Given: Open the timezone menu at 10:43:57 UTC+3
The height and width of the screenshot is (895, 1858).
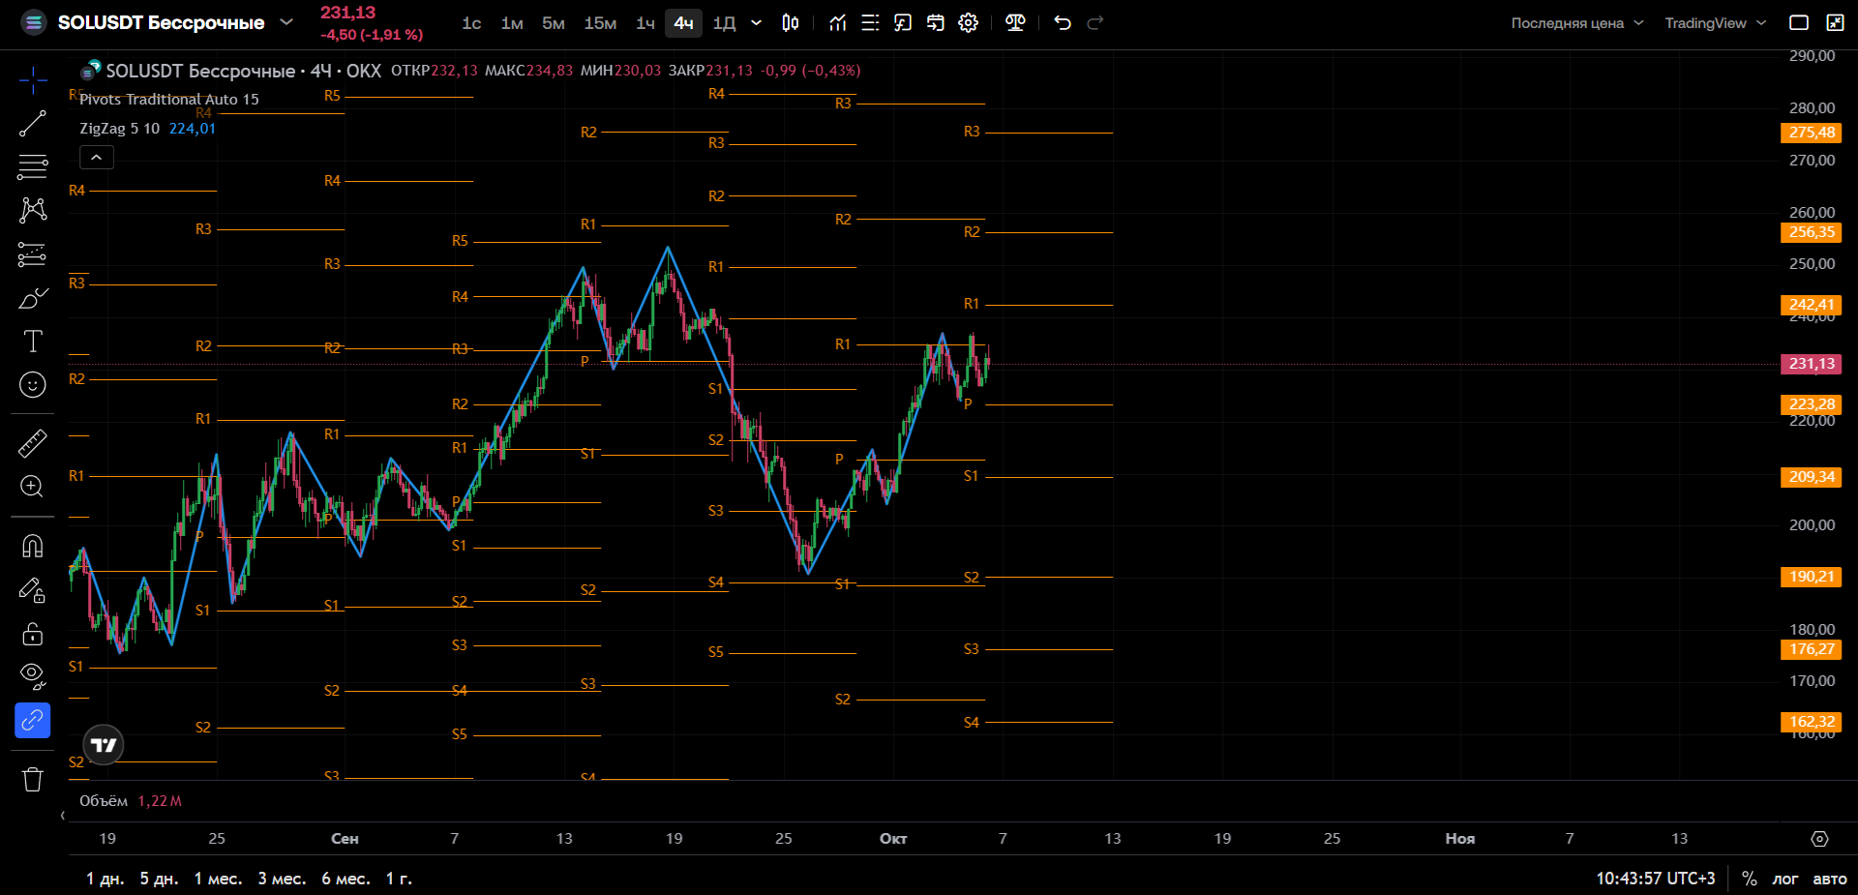Looking at the screenshot, I should (1655, 879).
